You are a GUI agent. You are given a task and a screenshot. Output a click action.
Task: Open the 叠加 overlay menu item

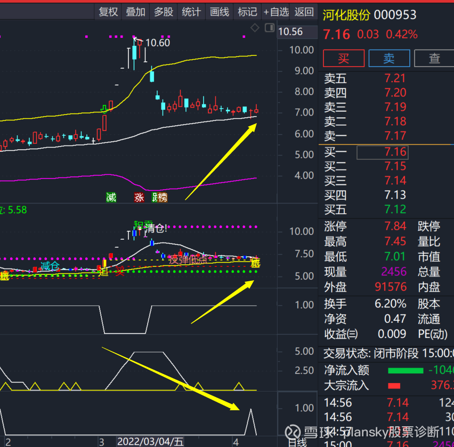tap(135, 12)
